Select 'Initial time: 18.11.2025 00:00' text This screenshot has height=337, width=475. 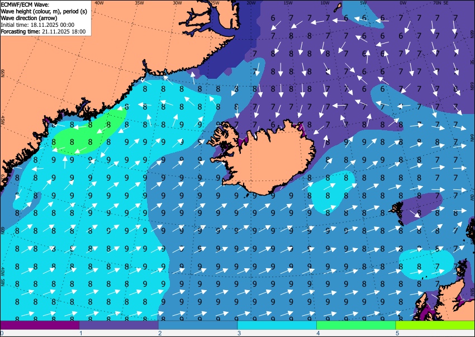click(37, 25)
